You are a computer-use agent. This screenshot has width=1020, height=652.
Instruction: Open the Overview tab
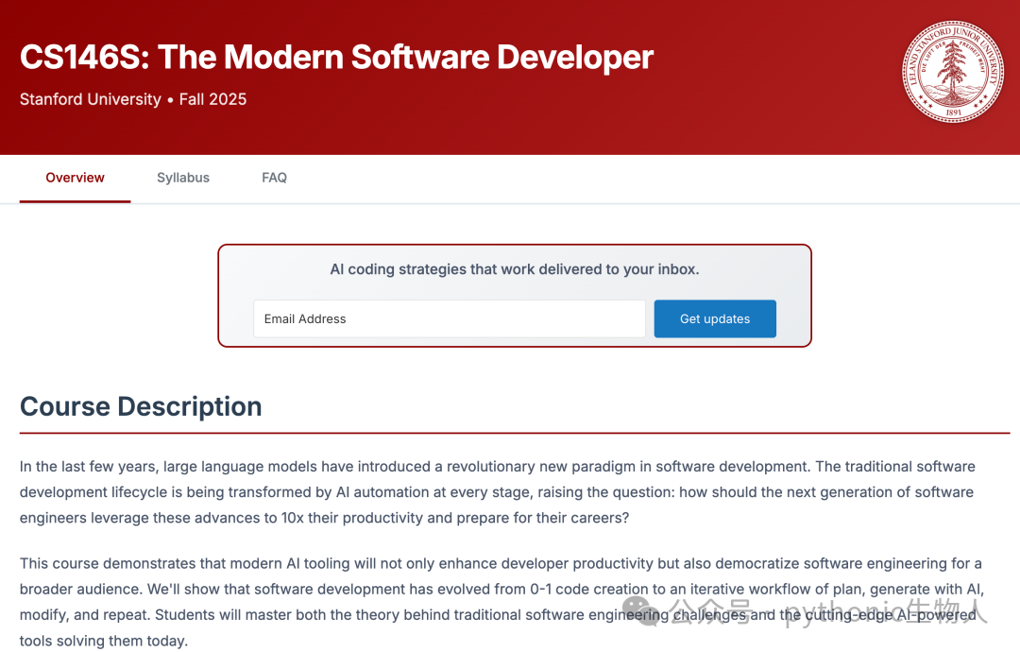[x=75, y=178]
